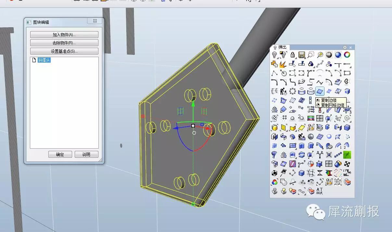Click the rendered blue sphere display icon
Screen dimensions: 392x232
tap(338, 55)
